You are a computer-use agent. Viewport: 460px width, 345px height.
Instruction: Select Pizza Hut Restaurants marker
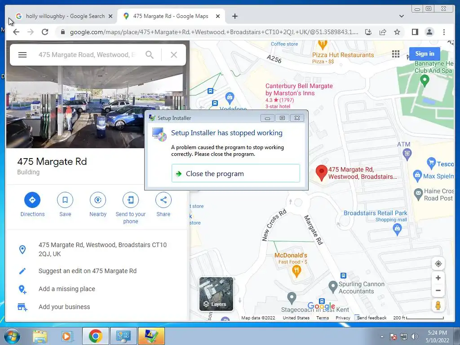click(x=323, y=44)
